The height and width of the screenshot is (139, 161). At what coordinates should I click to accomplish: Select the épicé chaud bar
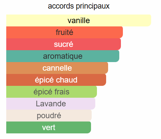pos(56,80)
